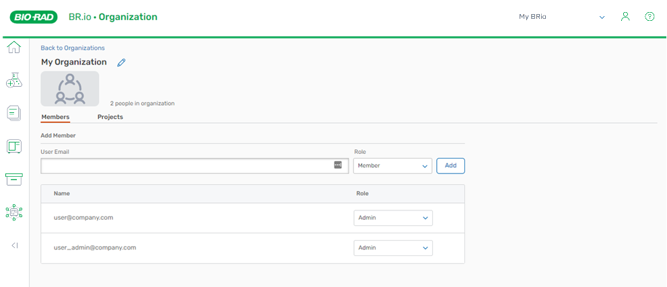Image resolution: width=667 pixels, height=287 pixels.
Task: Open the new member Role dropdown
Action: [x=392, y=165]
